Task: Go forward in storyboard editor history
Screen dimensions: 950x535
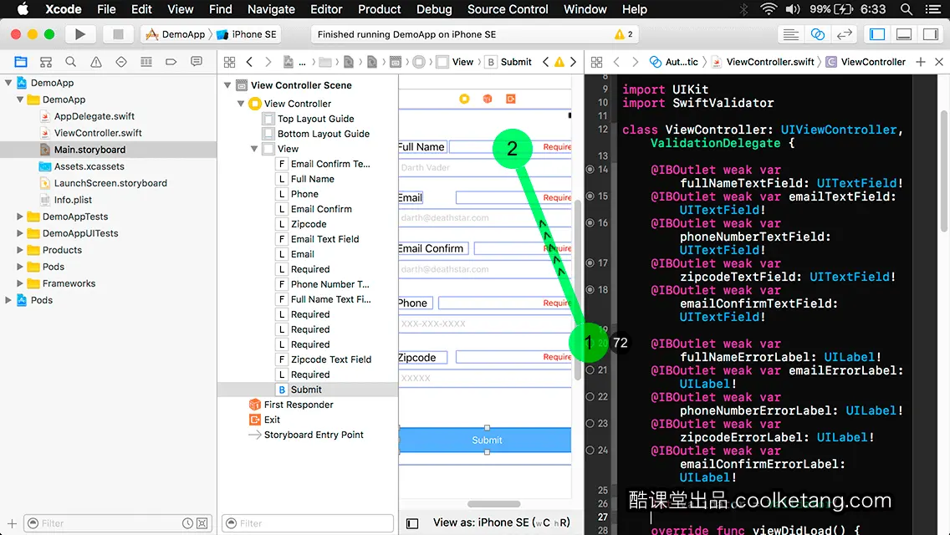Action: coord(268,62)
